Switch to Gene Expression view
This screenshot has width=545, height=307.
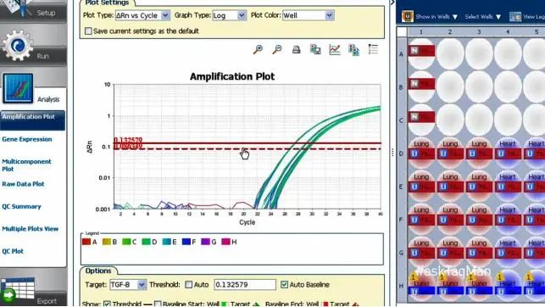coord(27,139)
